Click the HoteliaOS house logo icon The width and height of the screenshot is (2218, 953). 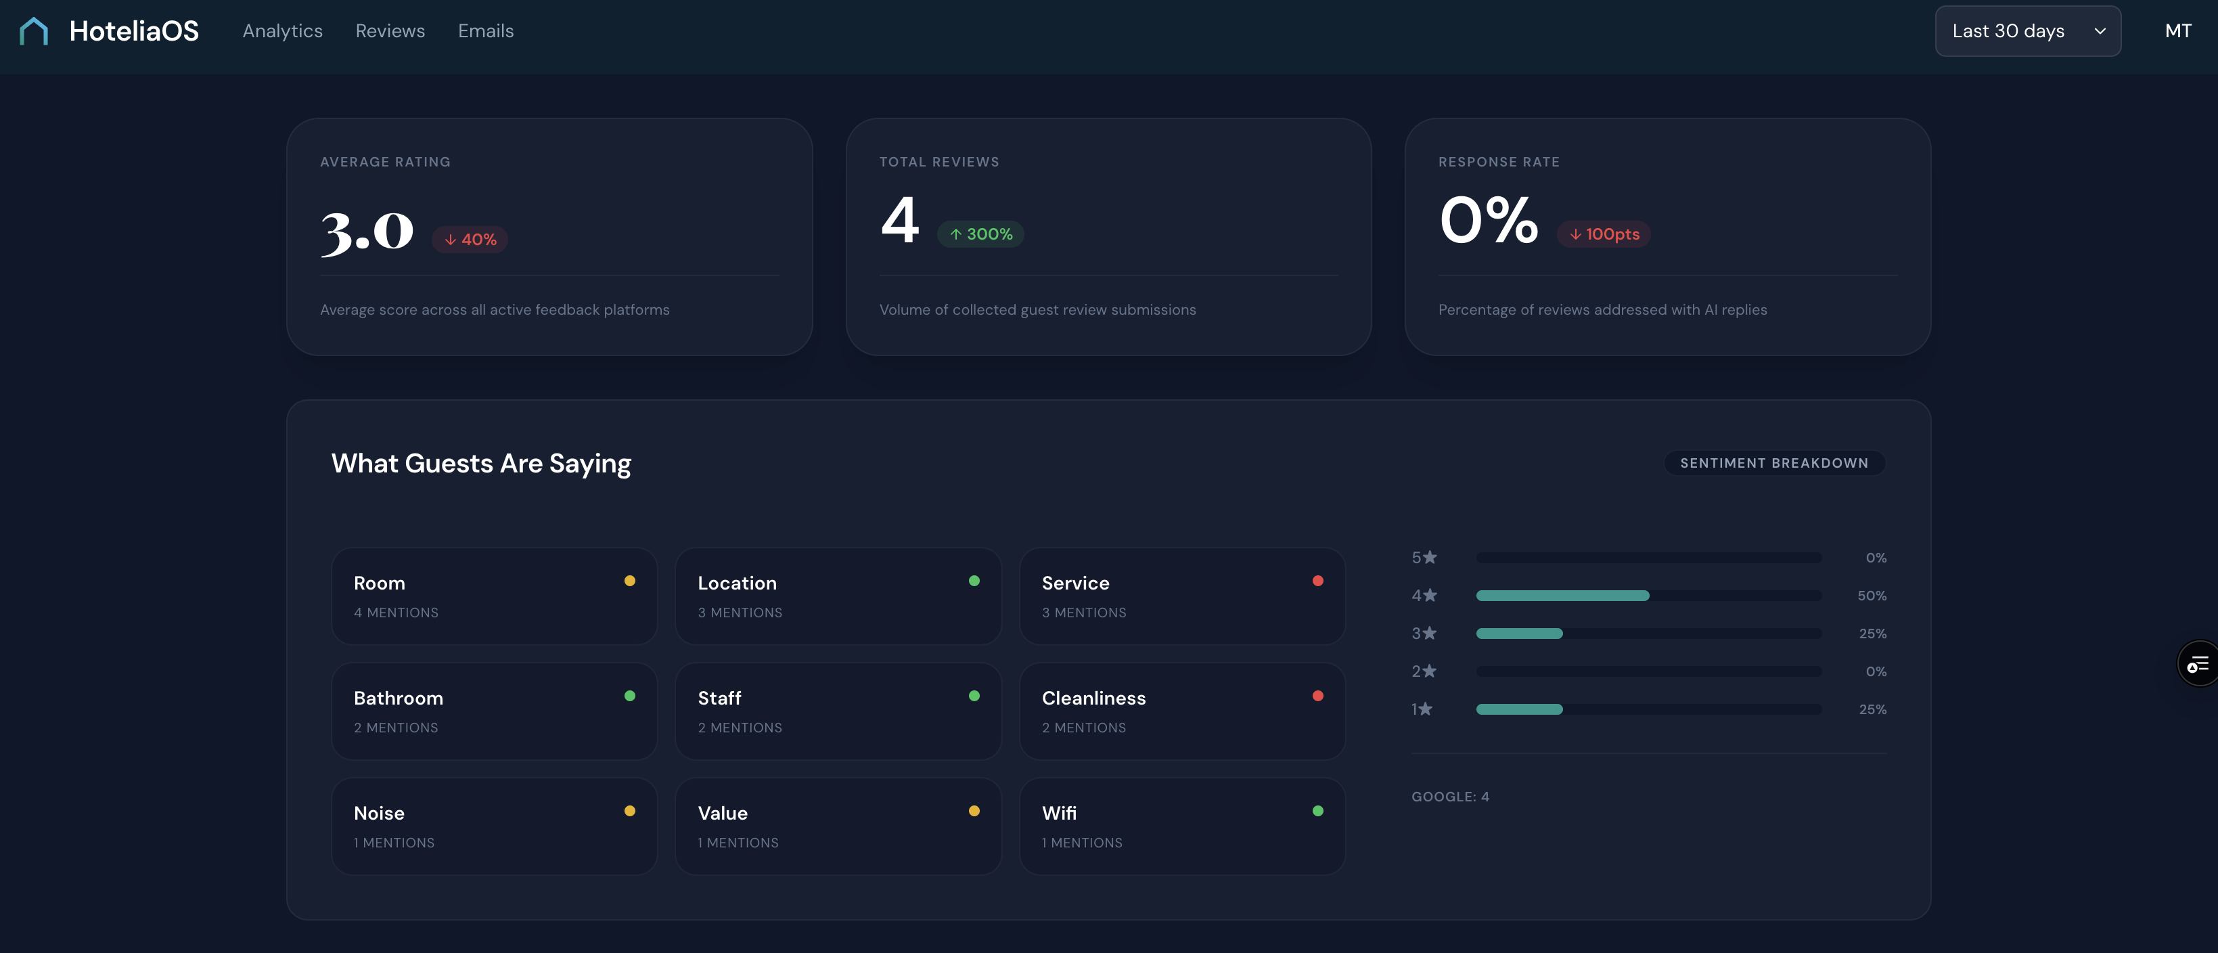coord(34,31)
